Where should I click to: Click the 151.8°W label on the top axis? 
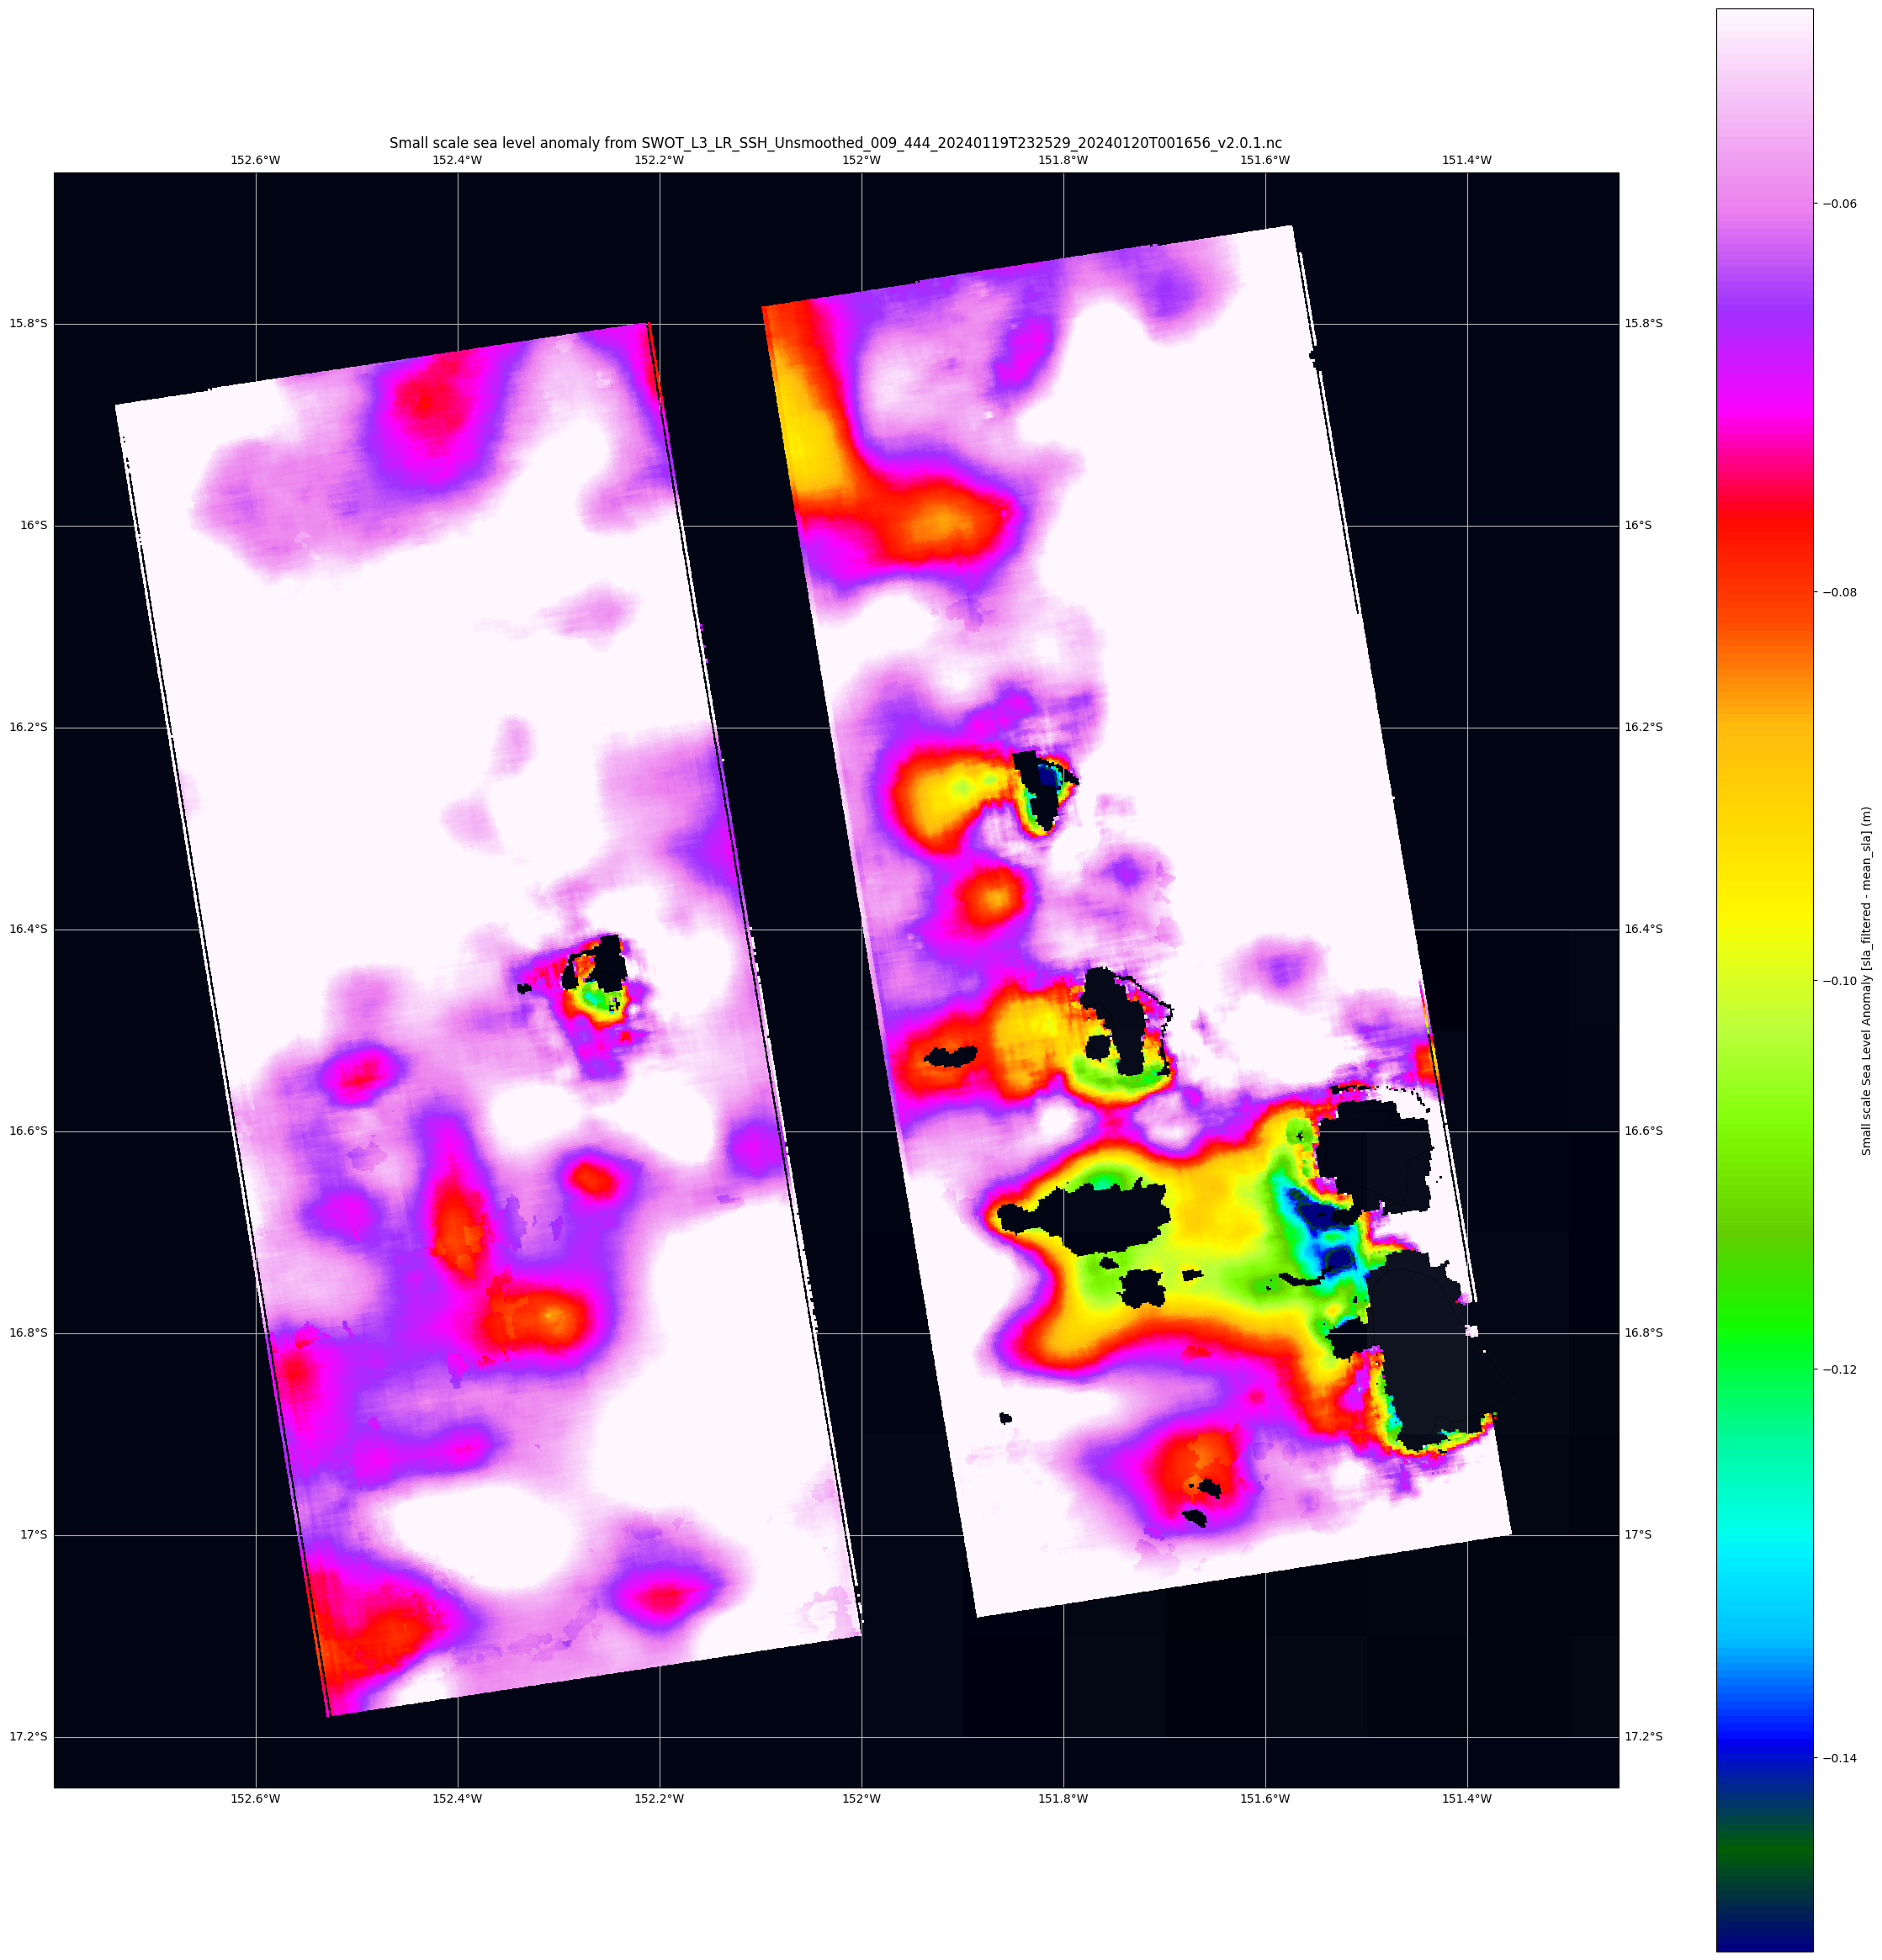[1063, 160]
